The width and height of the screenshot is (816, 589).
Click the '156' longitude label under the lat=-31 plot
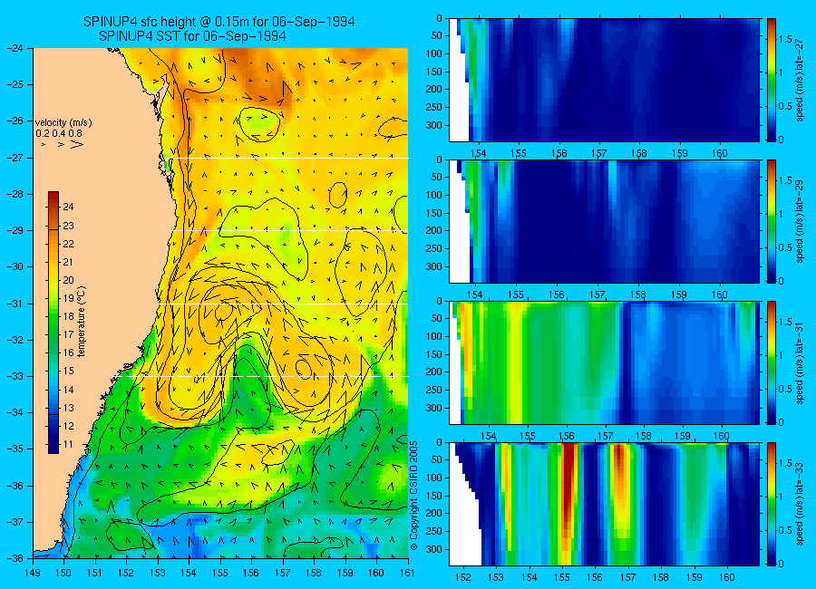566,436
